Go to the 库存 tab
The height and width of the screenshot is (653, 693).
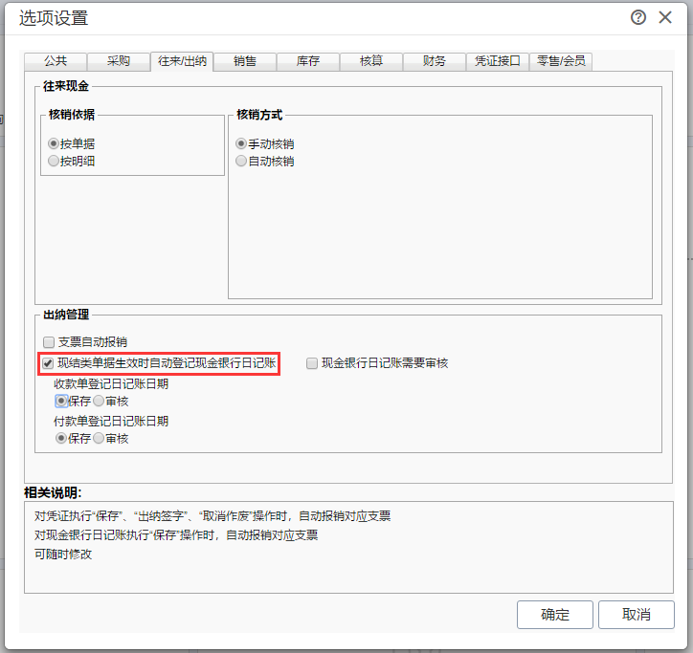point(308,61)
